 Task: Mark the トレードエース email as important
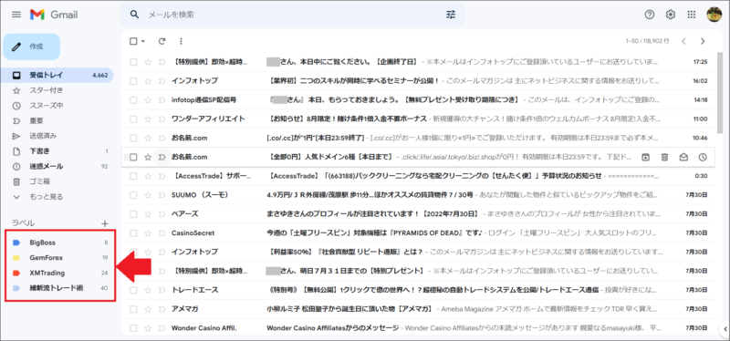pos(162,290)
